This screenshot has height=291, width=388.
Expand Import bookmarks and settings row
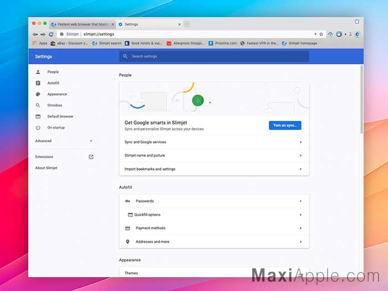(214, 169)
